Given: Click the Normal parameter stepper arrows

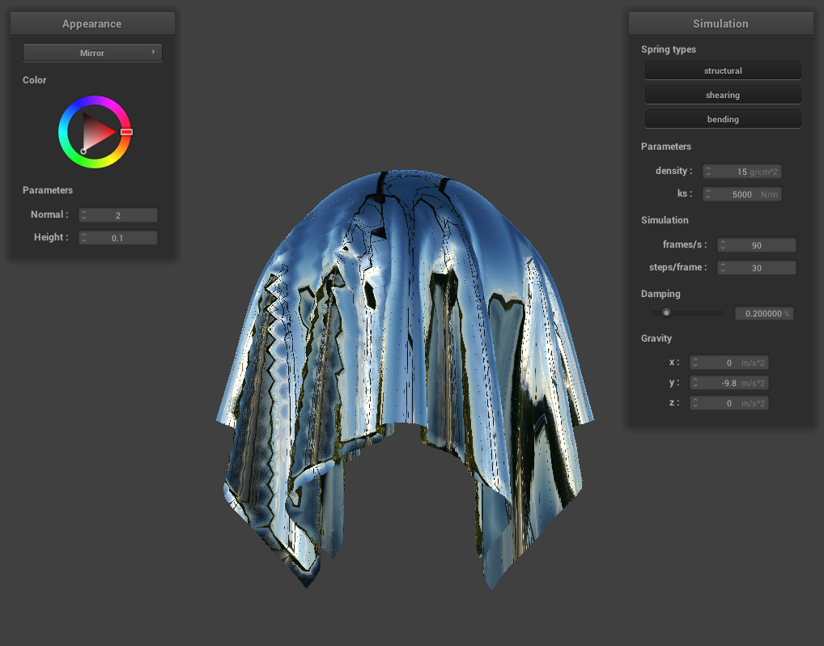Looking at the screenshot, I should coord(85,215).
